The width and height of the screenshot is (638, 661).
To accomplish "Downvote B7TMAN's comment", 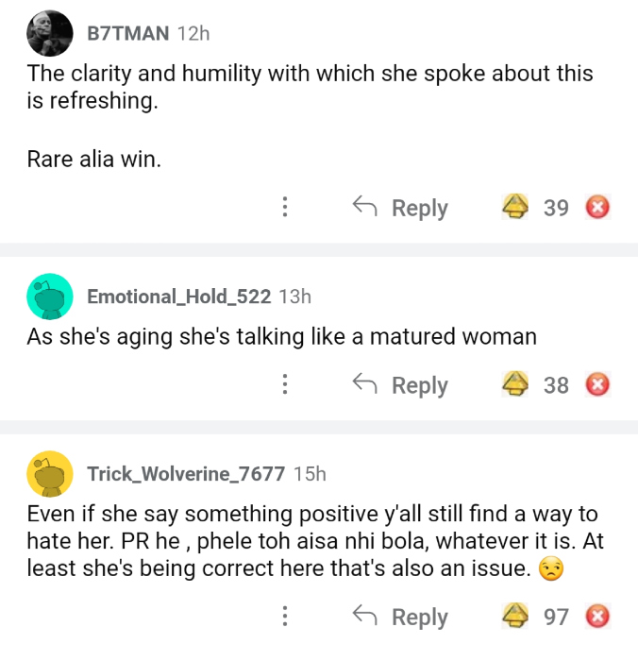I will pyautogui.click(x=597, y=207).
